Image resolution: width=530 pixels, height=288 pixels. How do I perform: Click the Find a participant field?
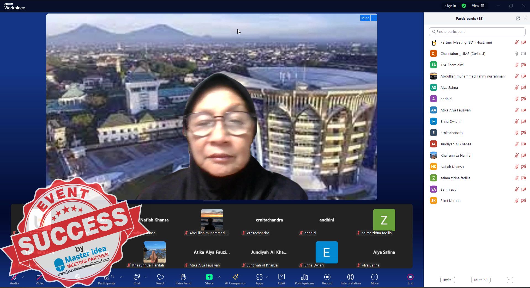click(477, 32)
